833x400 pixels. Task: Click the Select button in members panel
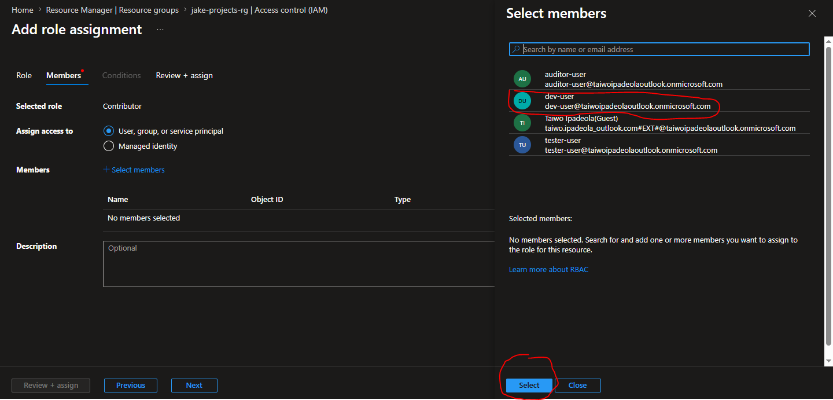point(529,386)
